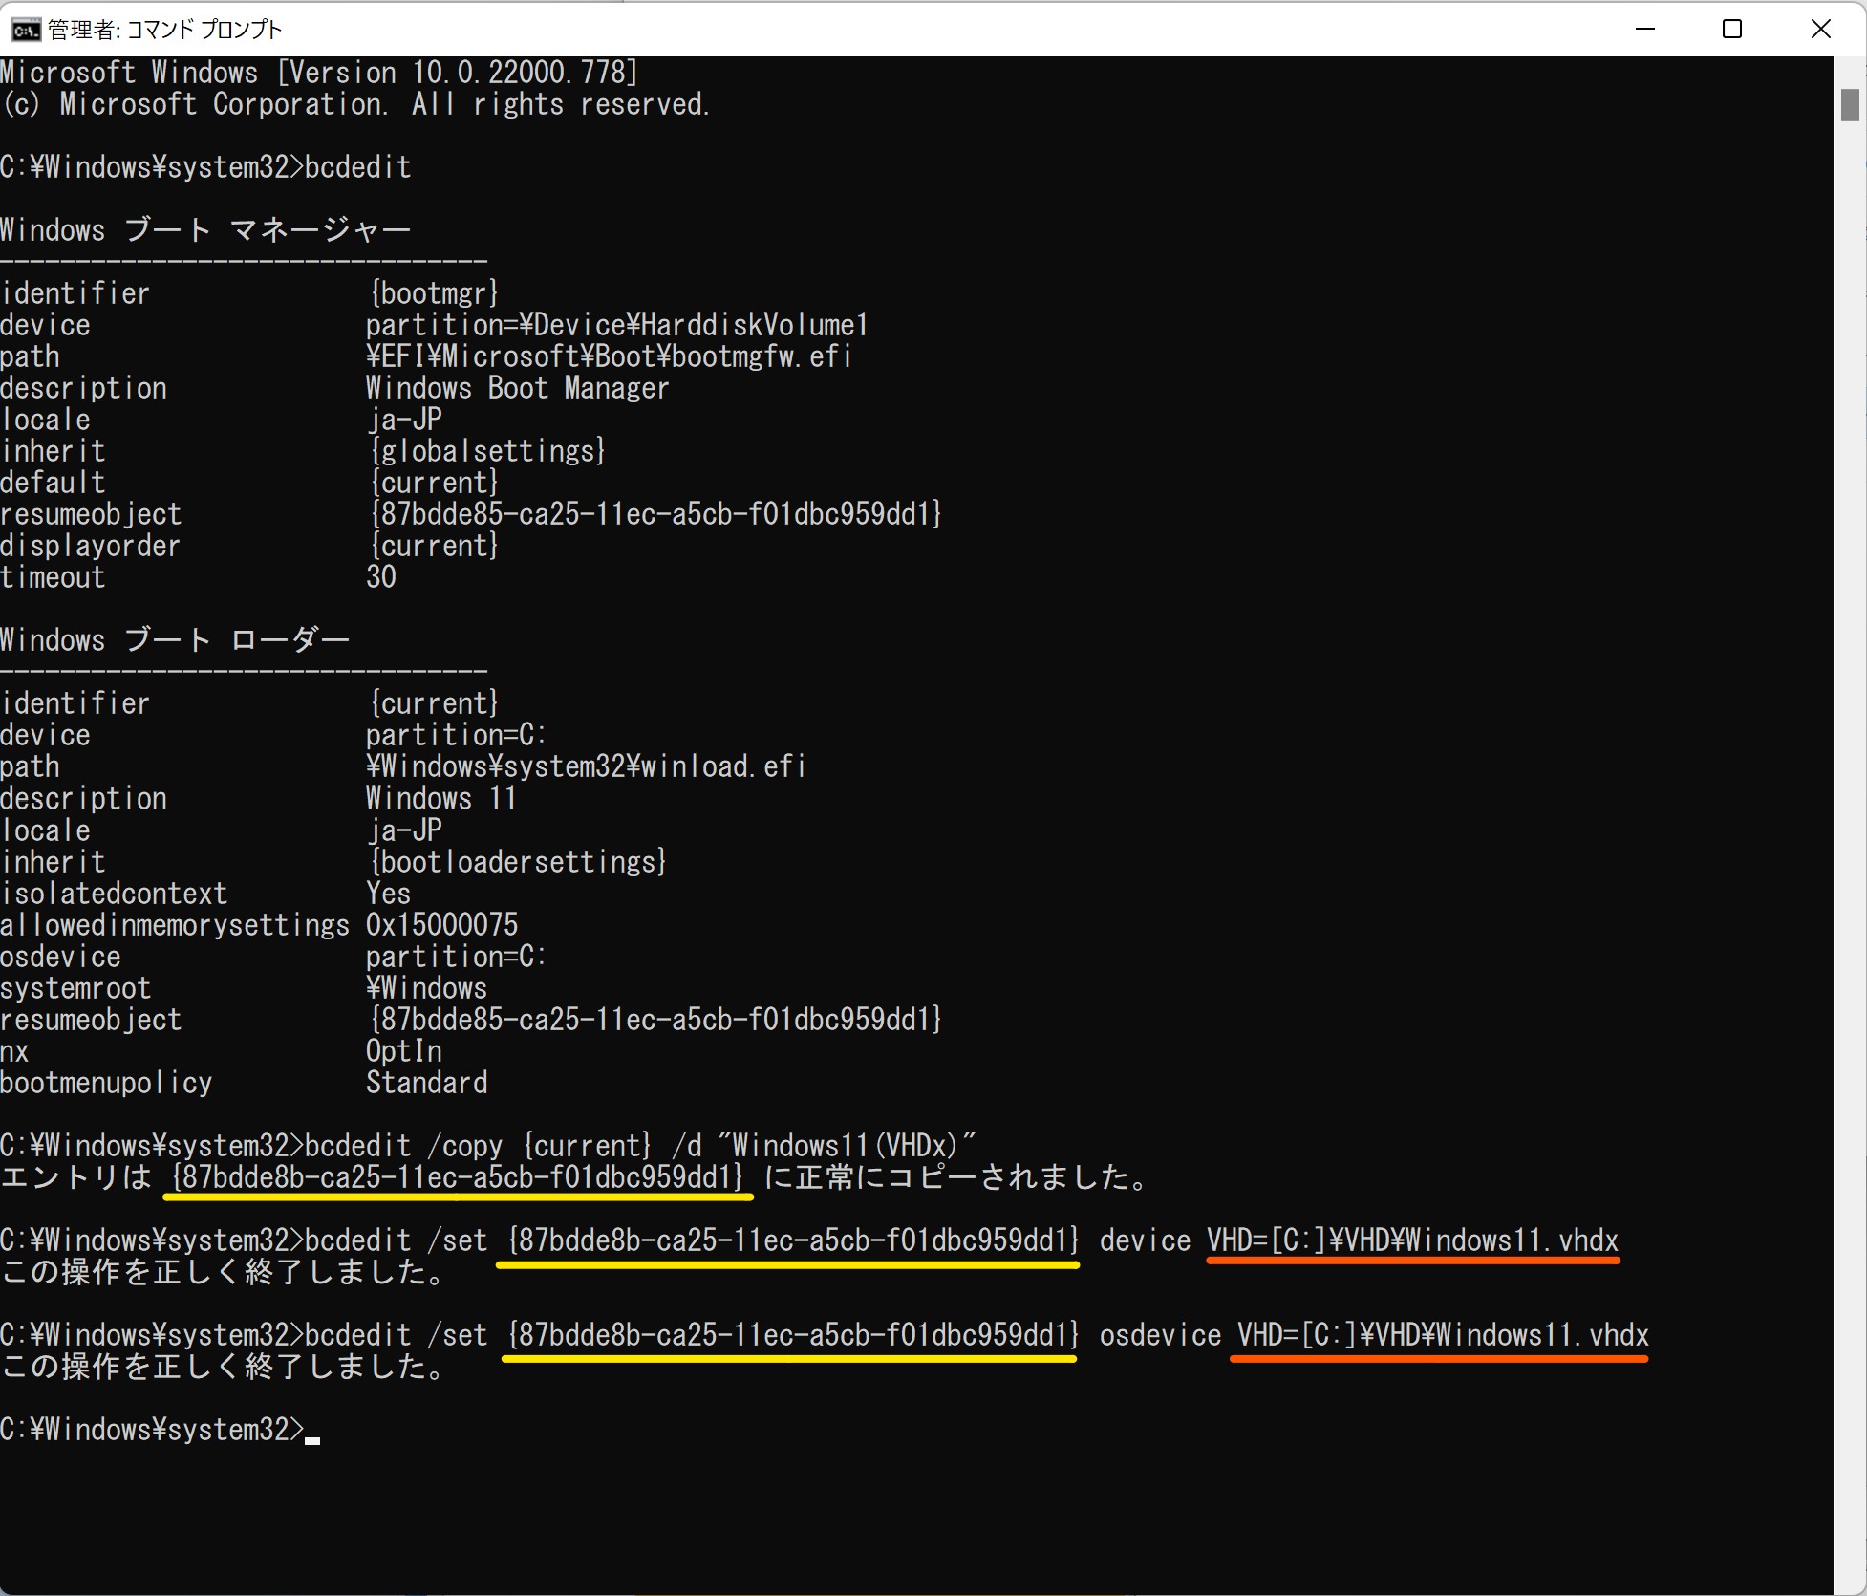Screen dimensions: 1867x1596
Task: Click GUID in the set device command
Action: click(x=793, y=1240)
